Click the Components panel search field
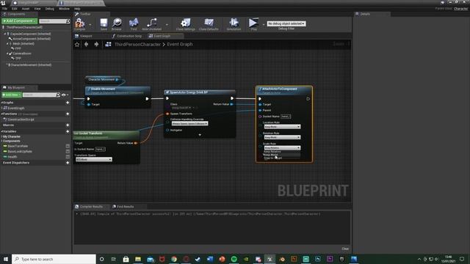The width and height of the screenshot is (470, 264). (54, 21)
